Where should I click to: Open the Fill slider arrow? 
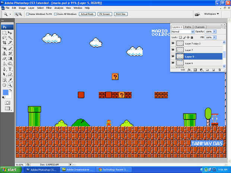point(214,37)
